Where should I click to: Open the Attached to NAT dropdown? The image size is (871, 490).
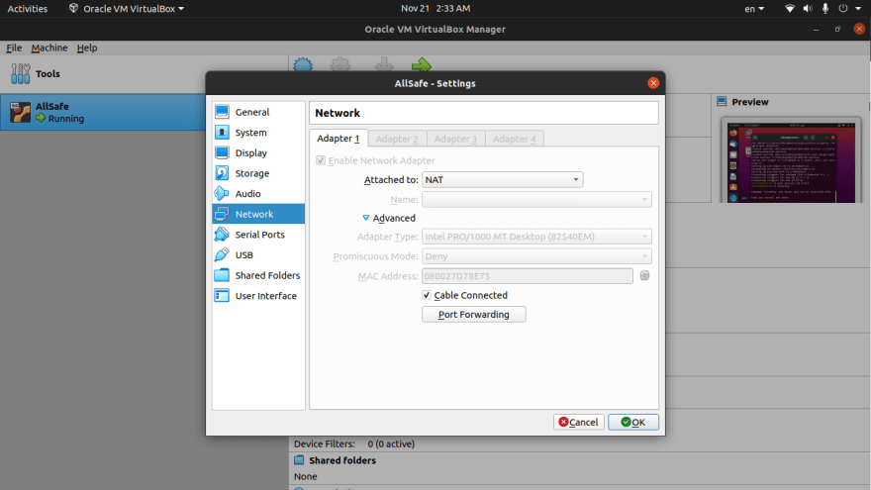tap(502, 179)
